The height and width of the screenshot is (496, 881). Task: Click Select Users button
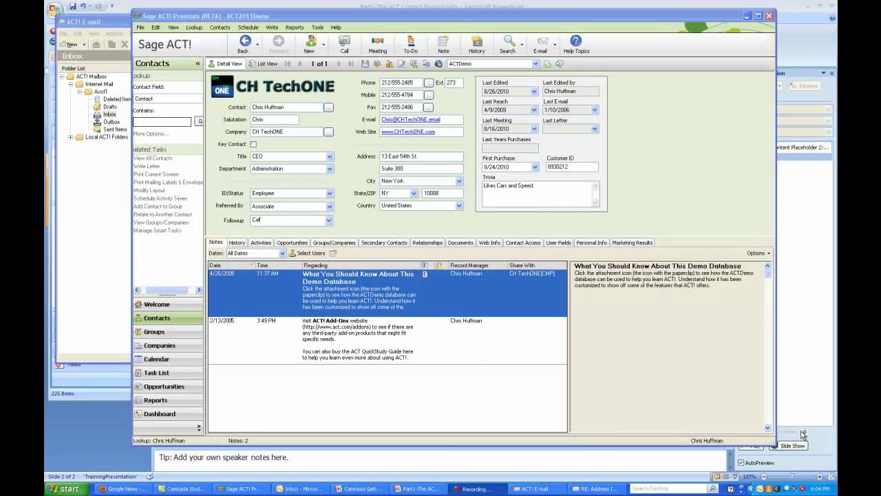click(307, 254)
